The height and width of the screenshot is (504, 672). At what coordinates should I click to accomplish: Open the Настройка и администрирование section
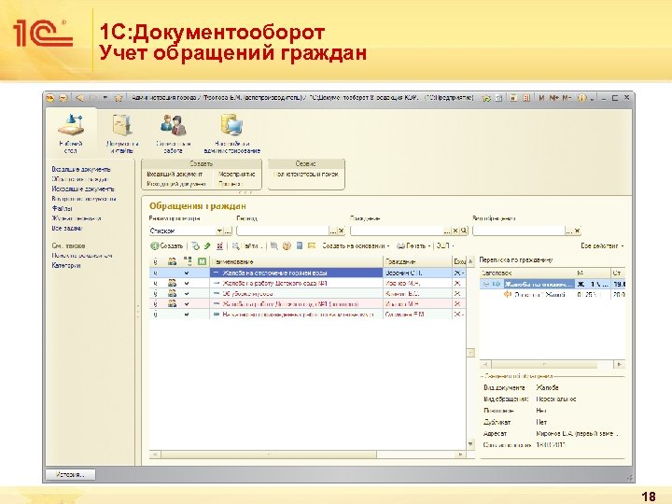231,133
